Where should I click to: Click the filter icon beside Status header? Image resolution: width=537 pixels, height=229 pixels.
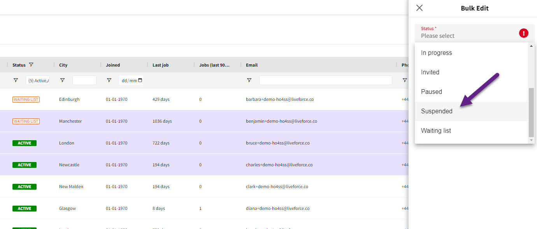coord(31,65)
